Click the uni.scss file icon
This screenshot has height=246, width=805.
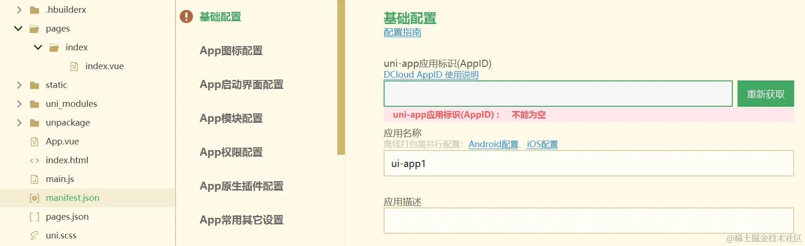click(x=34, y=236)
